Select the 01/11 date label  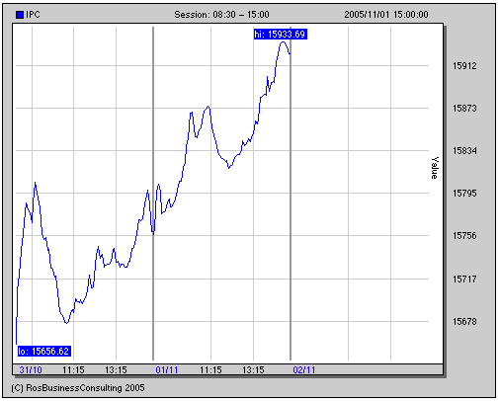click(167, 370)
